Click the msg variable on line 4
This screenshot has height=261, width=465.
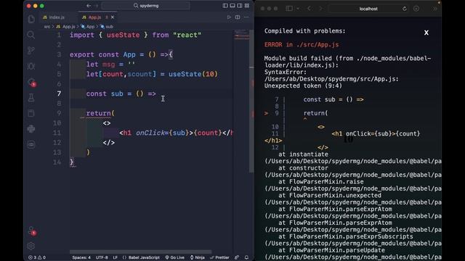[x=108, y=65]
